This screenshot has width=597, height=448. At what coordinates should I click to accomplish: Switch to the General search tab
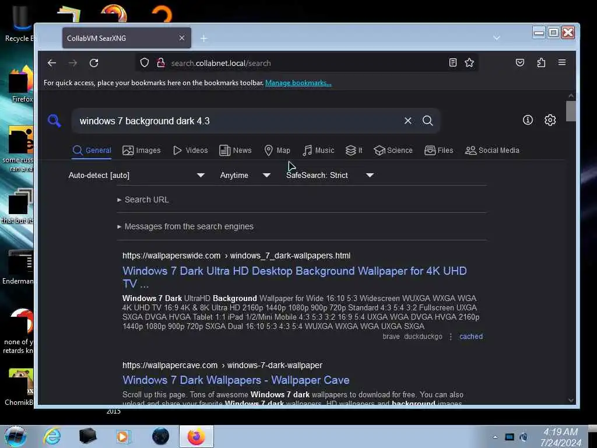(x=92, y=150)
